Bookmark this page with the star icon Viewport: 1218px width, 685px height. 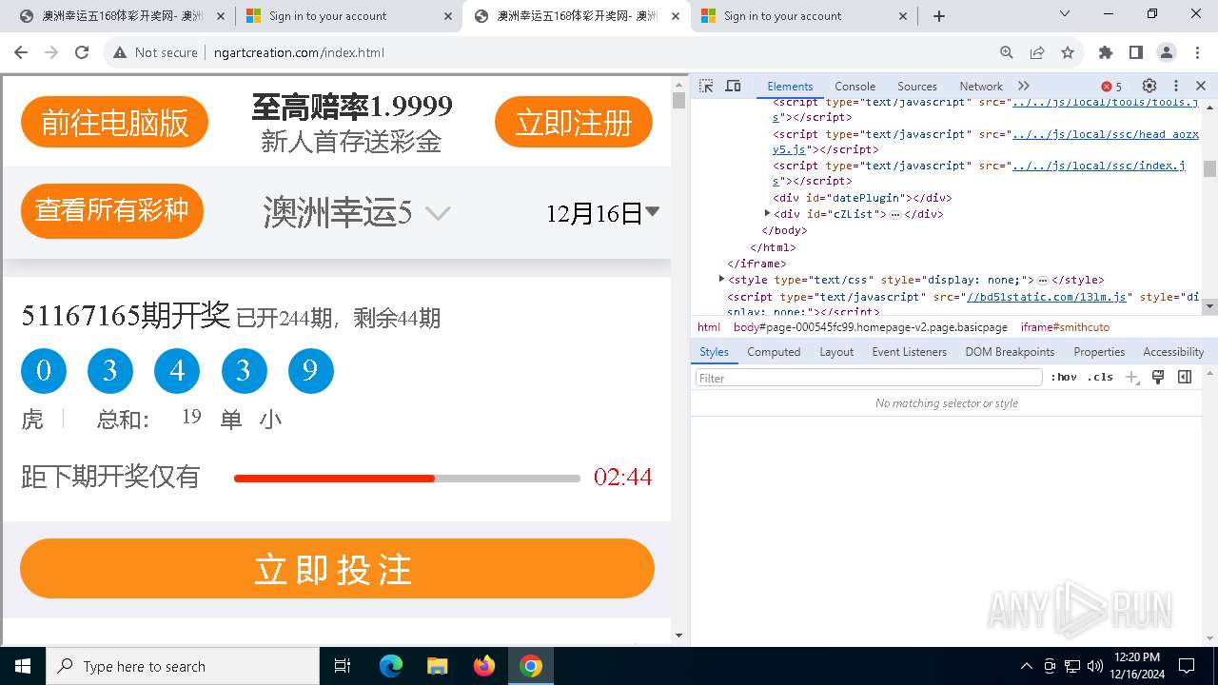[x=1068, y=52]
